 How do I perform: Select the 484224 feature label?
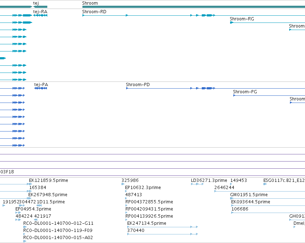24,216
